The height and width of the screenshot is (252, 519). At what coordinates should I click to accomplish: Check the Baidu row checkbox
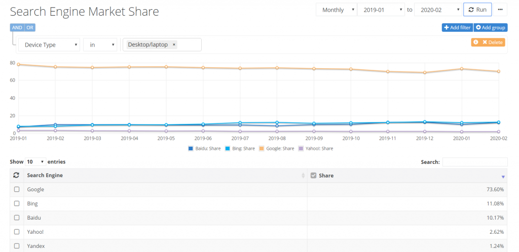tap(17, 218)
